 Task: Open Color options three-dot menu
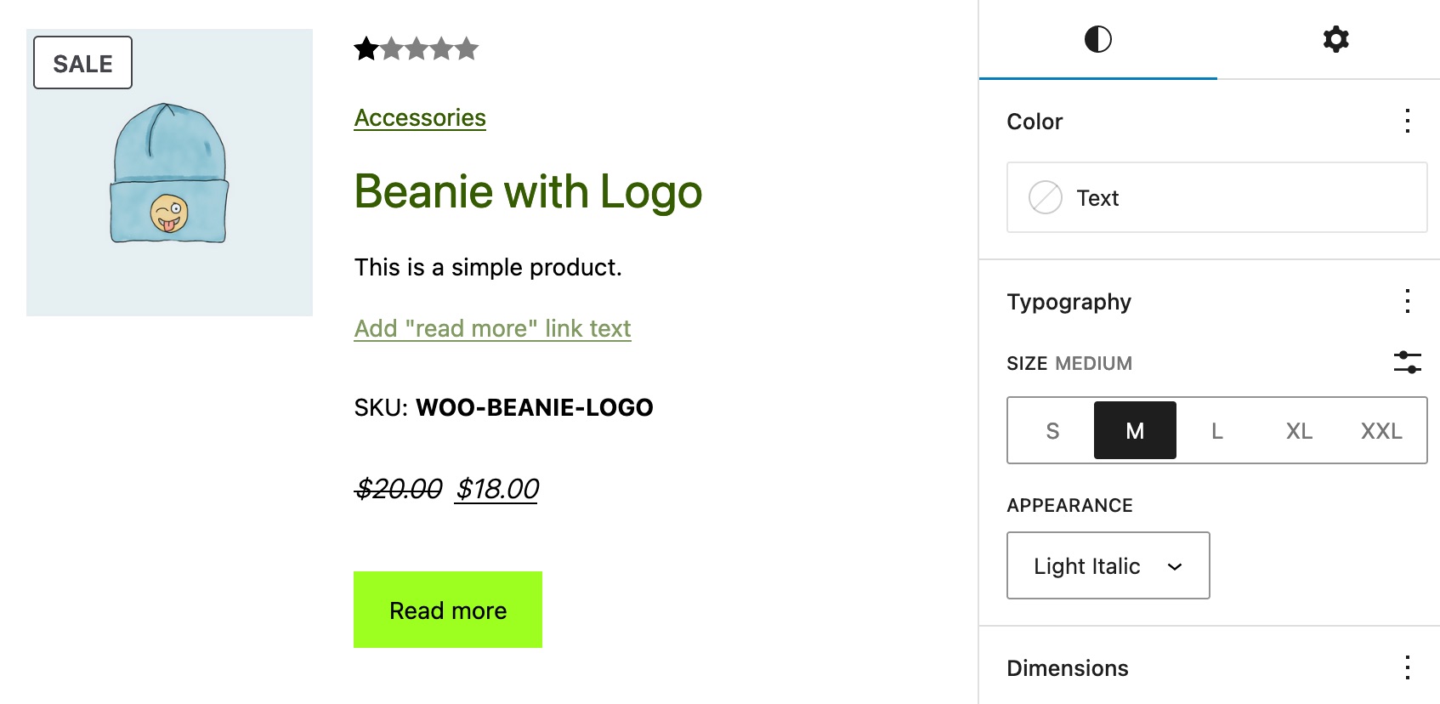point(1408,121)
